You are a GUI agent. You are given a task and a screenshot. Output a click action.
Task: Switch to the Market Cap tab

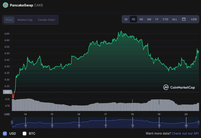pyautogui.click(x=25, y=20)
